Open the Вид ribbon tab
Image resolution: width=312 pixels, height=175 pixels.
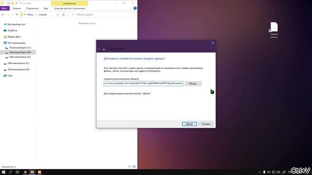(46, 8)
